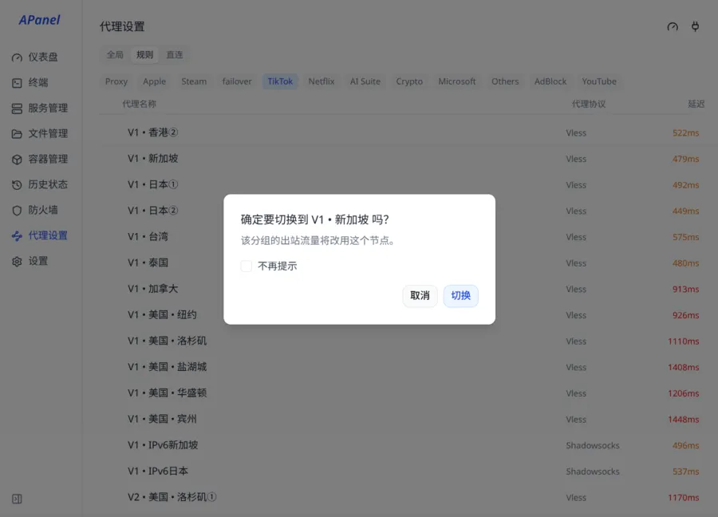Click the 设置 gear icon

17,262
